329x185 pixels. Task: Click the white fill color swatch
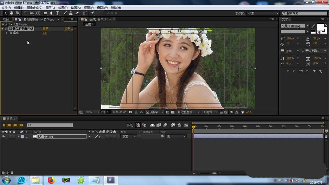click(x=320, y=27)
